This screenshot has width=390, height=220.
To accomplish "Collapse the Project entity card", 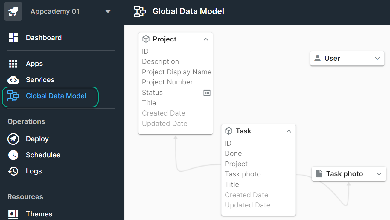I will pyautogui.click(x=206, y=39).
